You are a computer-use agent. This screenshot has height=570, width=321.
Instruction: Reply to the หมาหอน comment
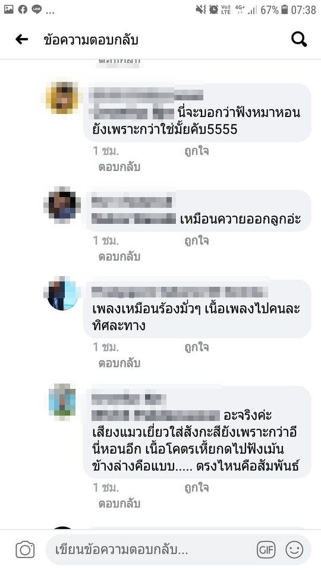click(x=119, y=167)
